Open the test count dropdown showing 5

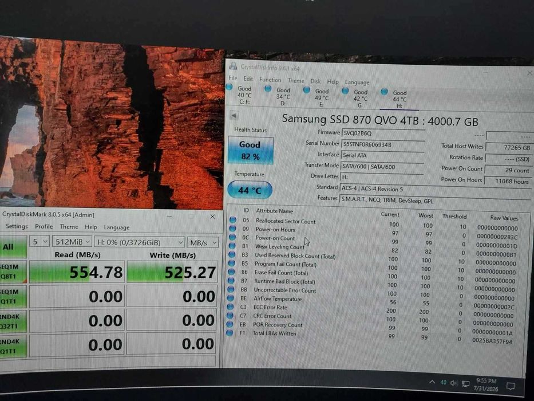tap(40, 242)
